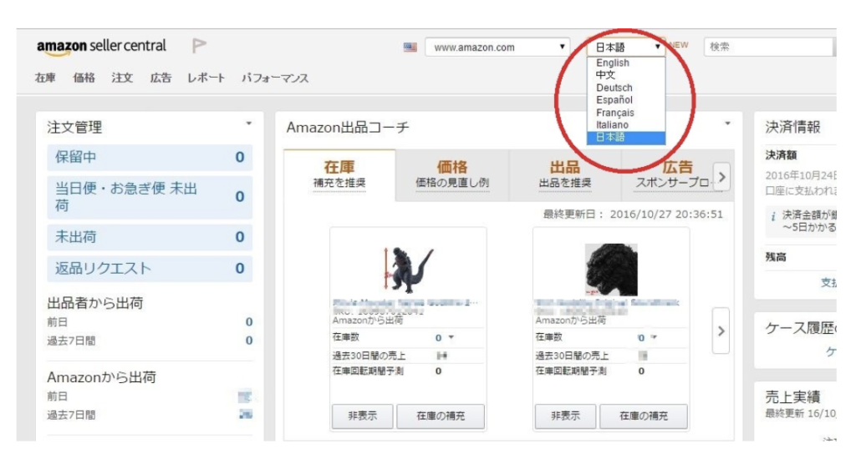Screen dimensions: 856x459
Task: Click the full-body Godzilla figure thumbnail
Action: coord(408,270)
